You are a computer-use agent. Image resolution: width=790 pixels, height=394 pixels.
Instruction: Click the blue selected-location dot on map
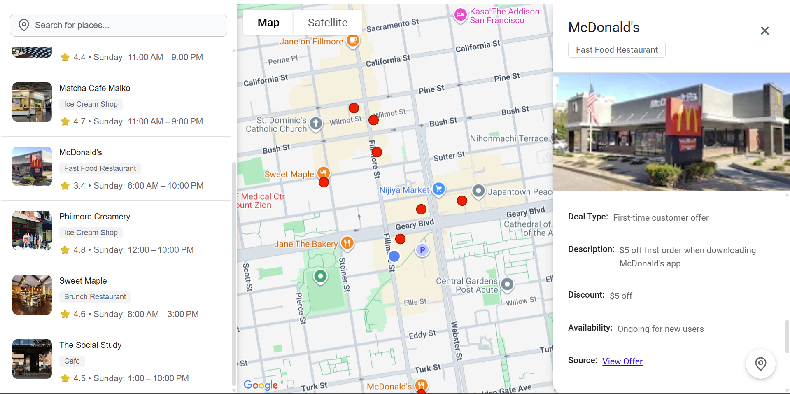point(394,256)
